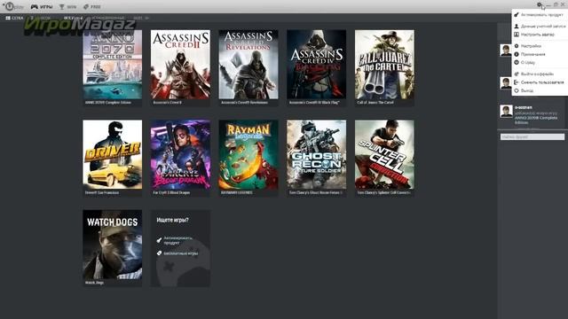Click Call of Juarez The Cartel caption
This screenshot has width=568, height=319.
375,103
